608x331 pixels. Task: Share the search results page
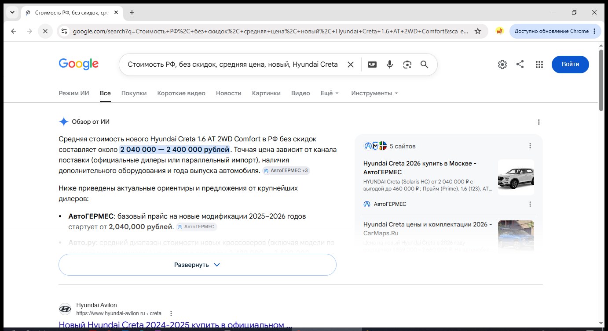point(520,65)
